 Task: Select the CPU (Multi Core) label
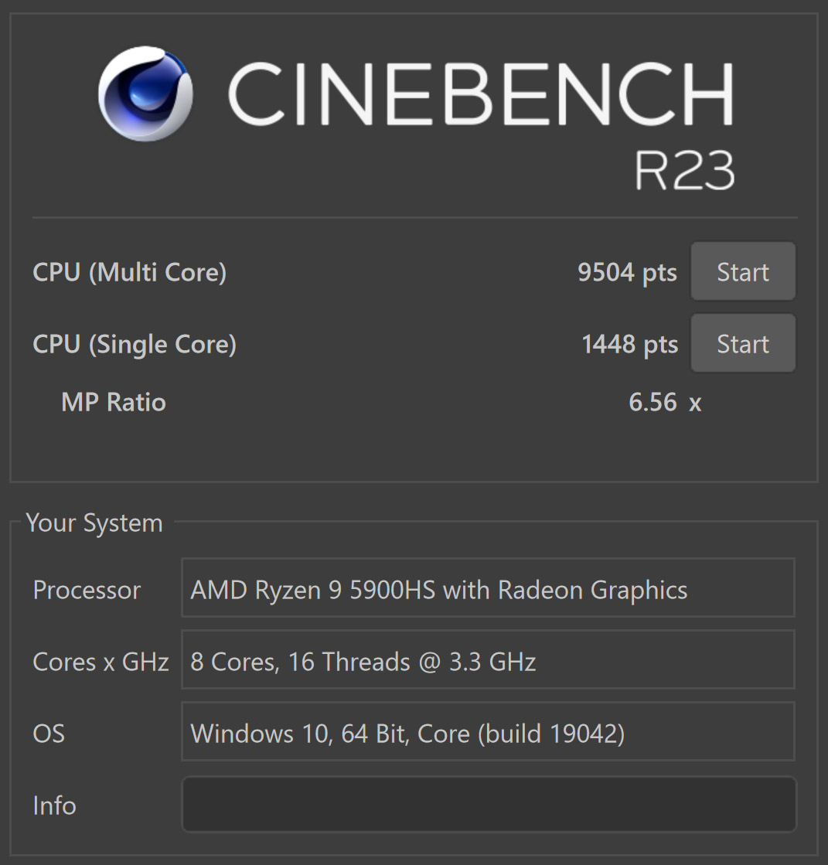click(130, 273)
